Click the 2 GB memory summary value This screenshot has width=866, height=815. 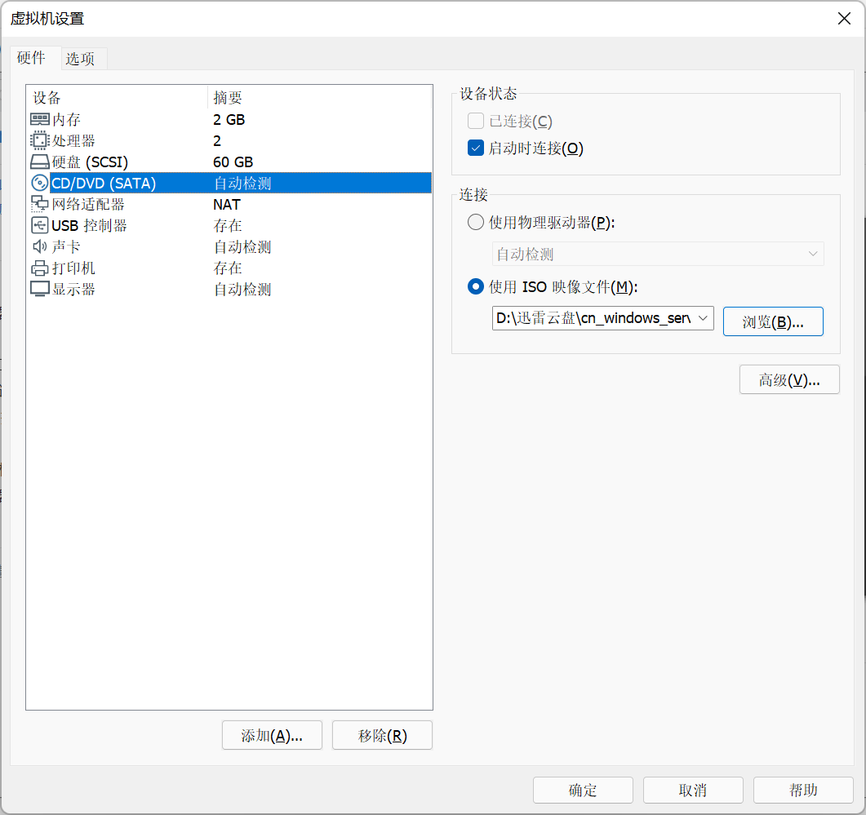tap(229, 119)
